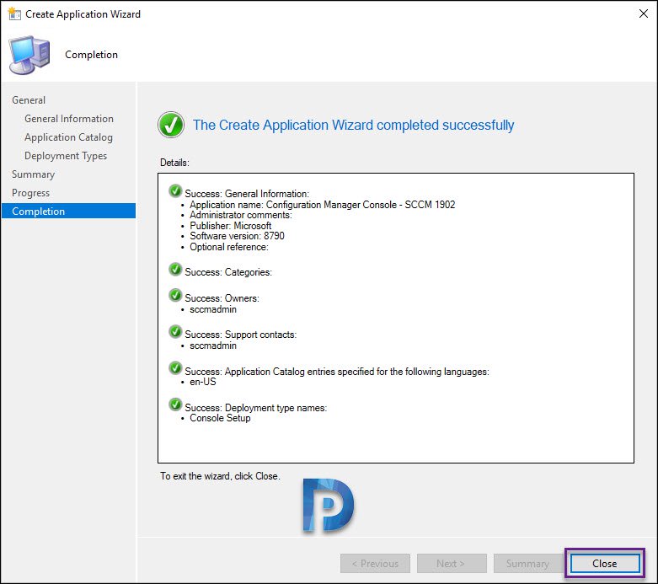Image resolution: width=658 pixels, height=584 pixels.
Task: Close the wizard window with the X
Action: coord(644,13)
